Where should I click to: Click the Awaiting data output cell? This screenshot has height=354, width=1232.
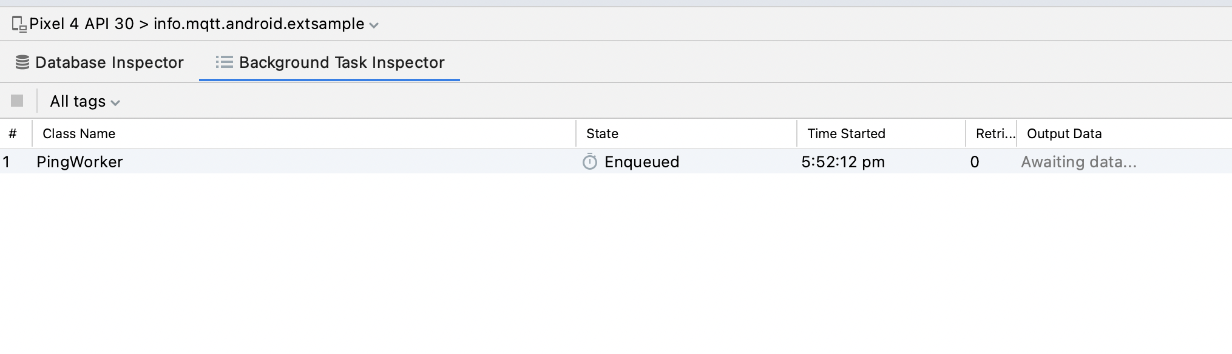[1079, 162]
